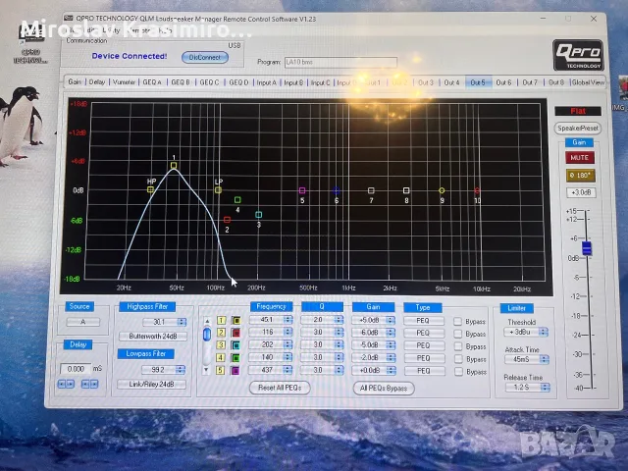Image resolution: width=628 pixels, height=471 pixels.
Task: Select cyan PEQ node 3 on graph
Action: coord(258,215)
